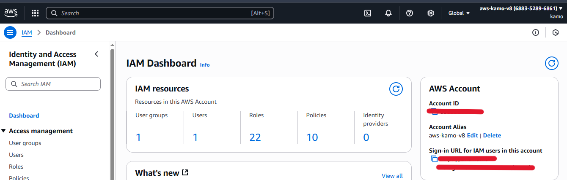
Task: Open Roles in the sidebar
Action: point(16,167)
